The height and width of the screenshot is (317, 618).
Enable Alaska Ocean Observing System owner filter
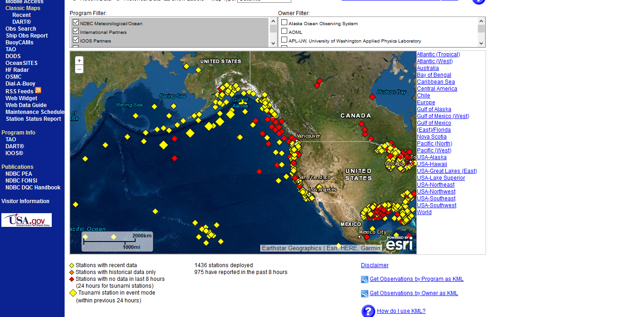tap(284, 22)
